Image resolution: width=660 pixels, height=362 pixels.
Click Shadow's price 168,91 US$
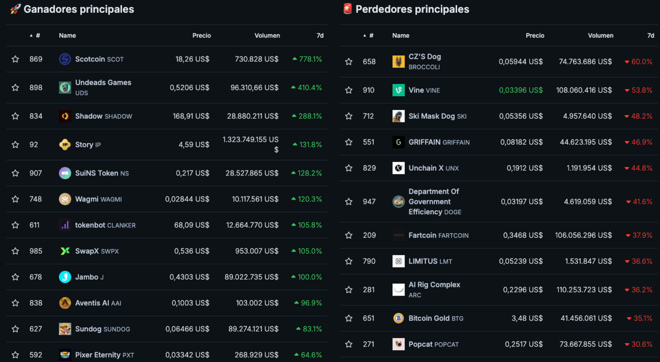(191, 116)
